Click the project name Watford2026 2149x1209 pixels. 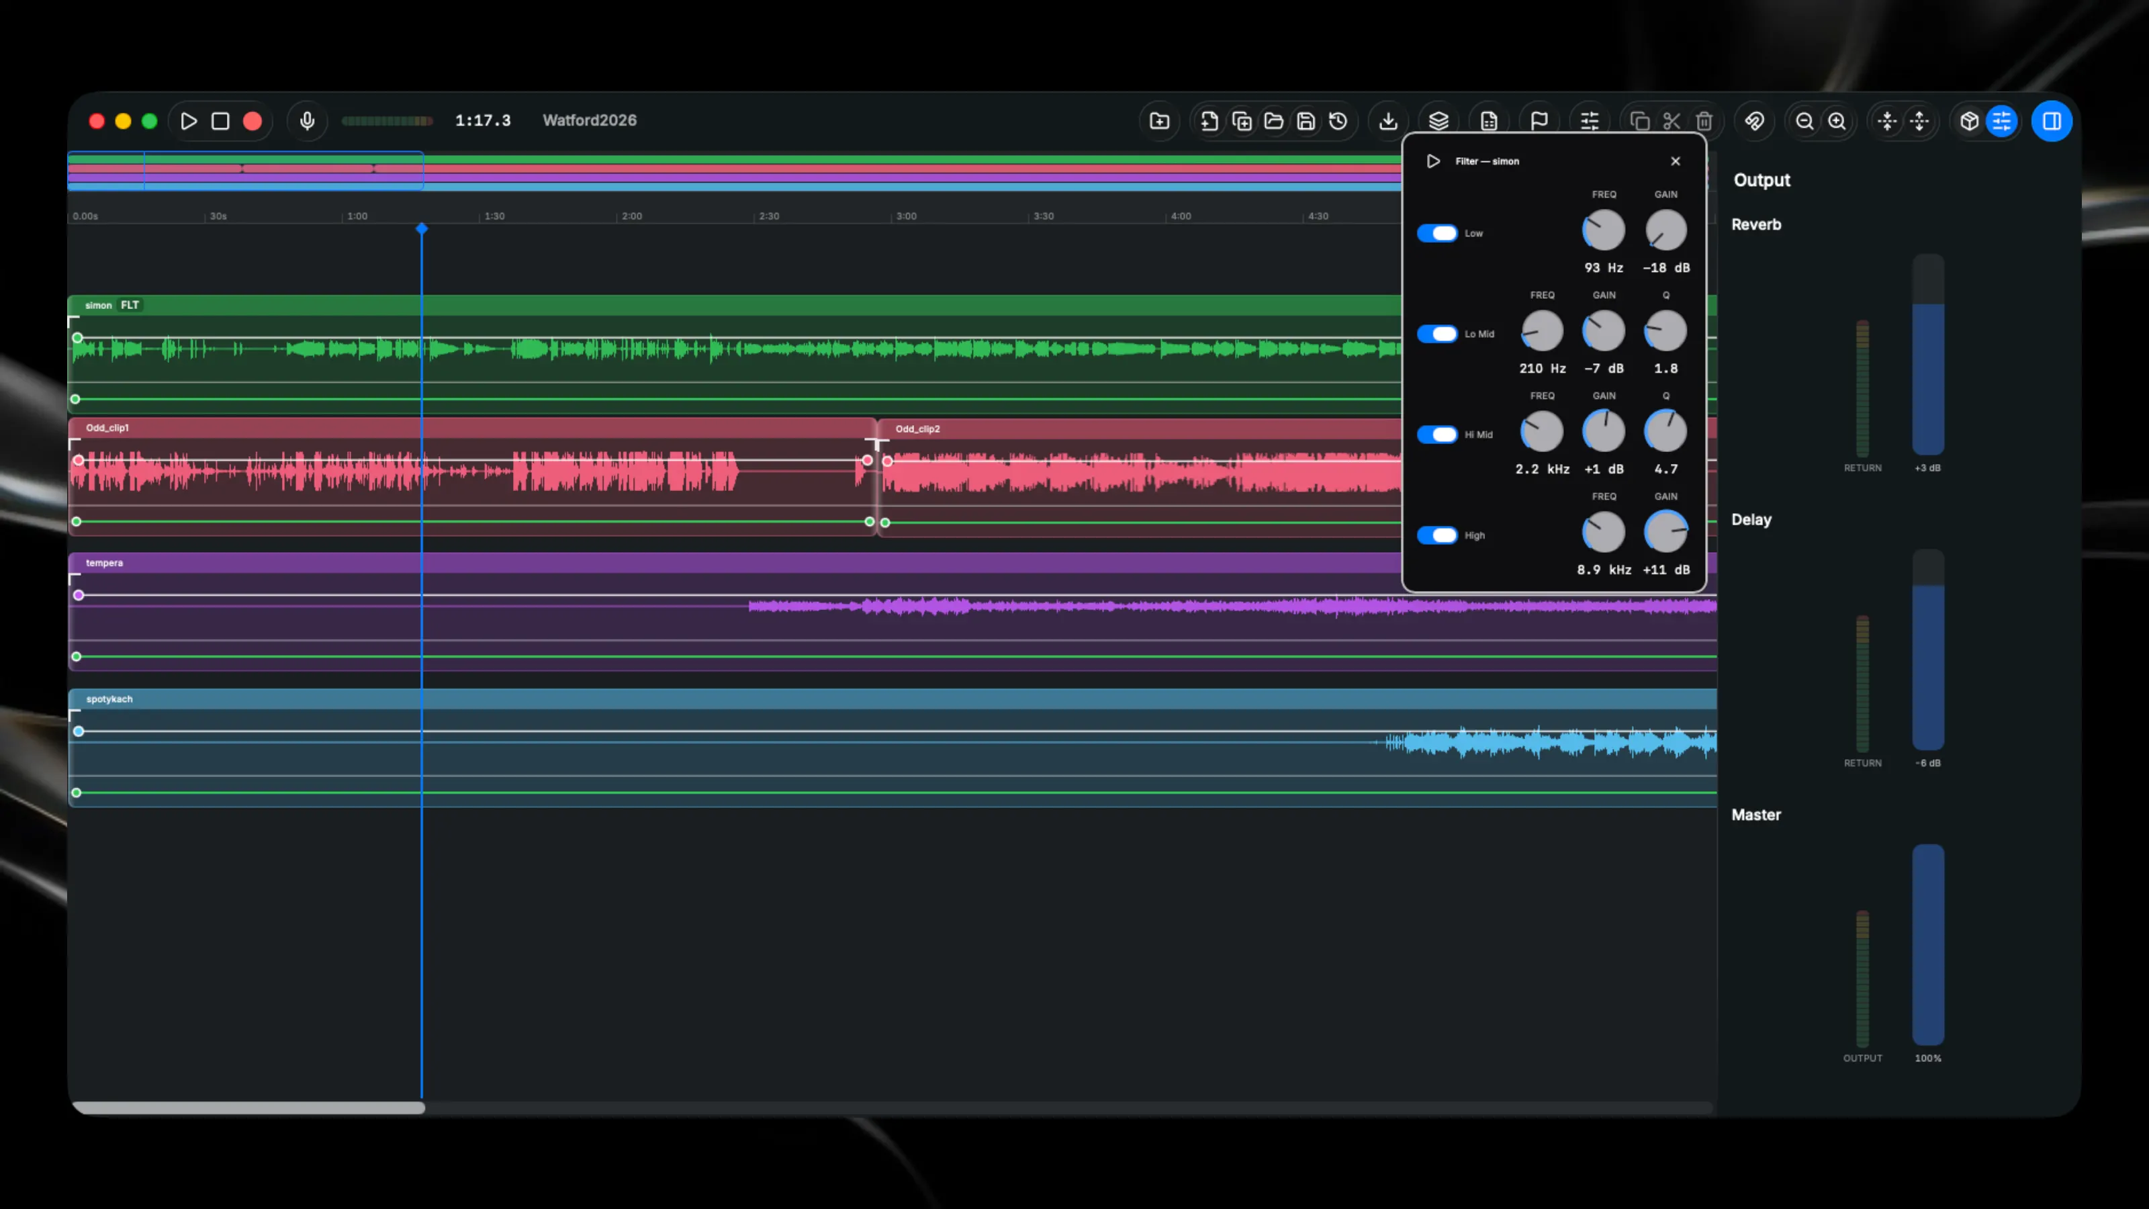tap(590, 120)
